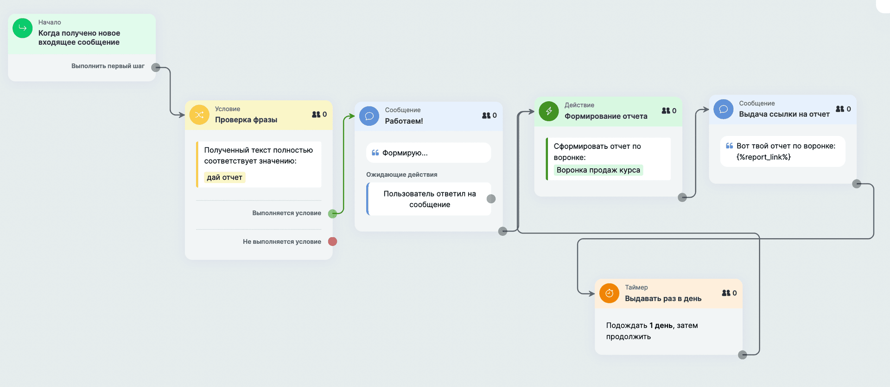Open the Формирую... message text bubble
Image resolution: width=890 pixels, height=387 pixels.
(x=428, y=153)
